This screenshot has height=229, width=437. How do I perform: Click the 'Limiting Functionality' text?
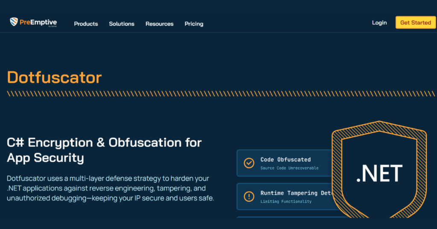[286, 201]
